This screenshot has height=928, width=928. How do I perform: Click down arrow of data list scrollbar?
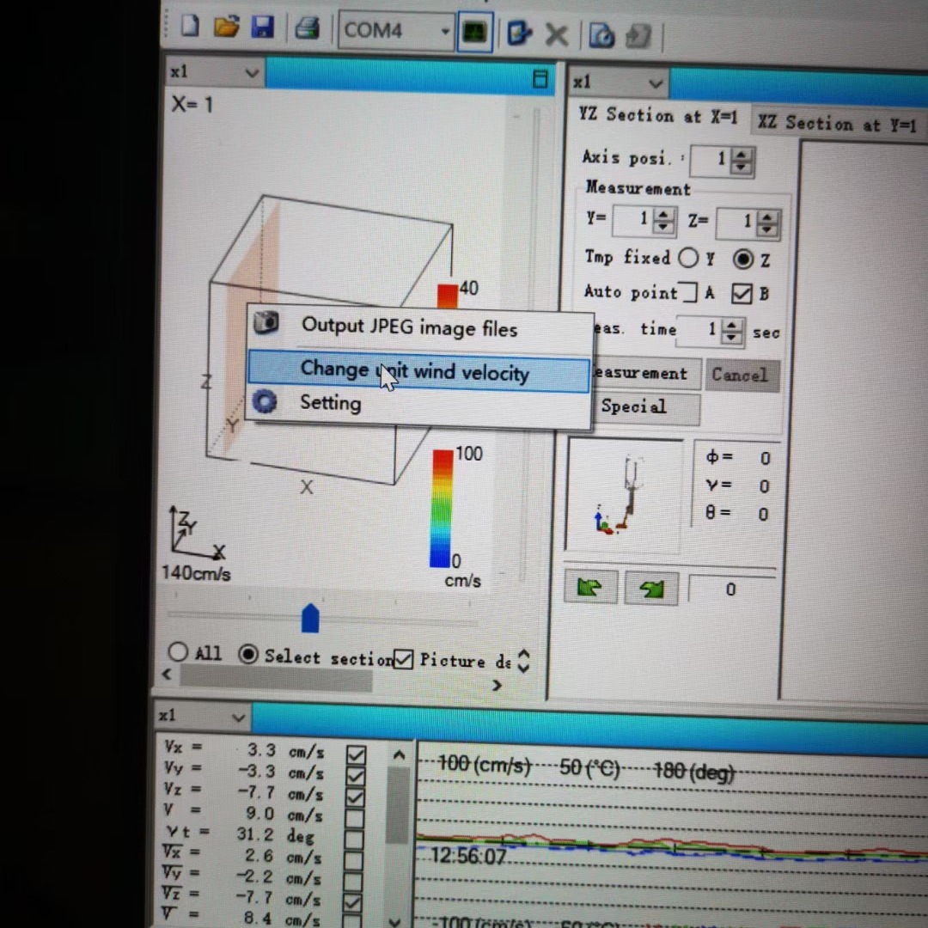394,921
